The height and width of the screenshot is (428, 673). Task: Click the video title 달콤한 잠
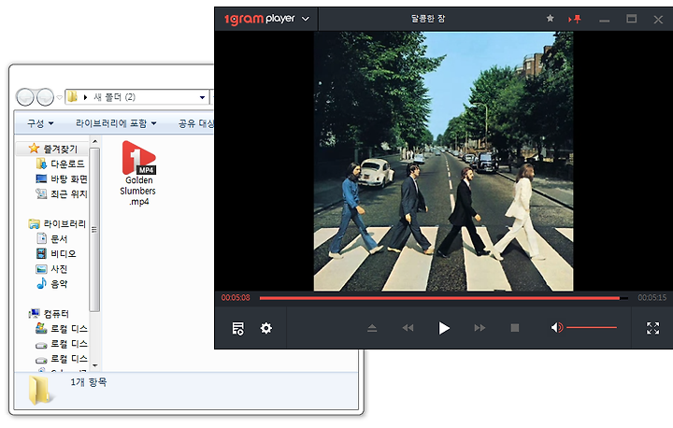428,19
